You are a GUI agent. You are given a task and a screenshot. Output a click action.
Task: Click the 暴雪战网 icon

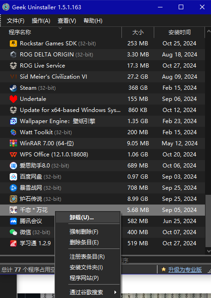(13, 188)
